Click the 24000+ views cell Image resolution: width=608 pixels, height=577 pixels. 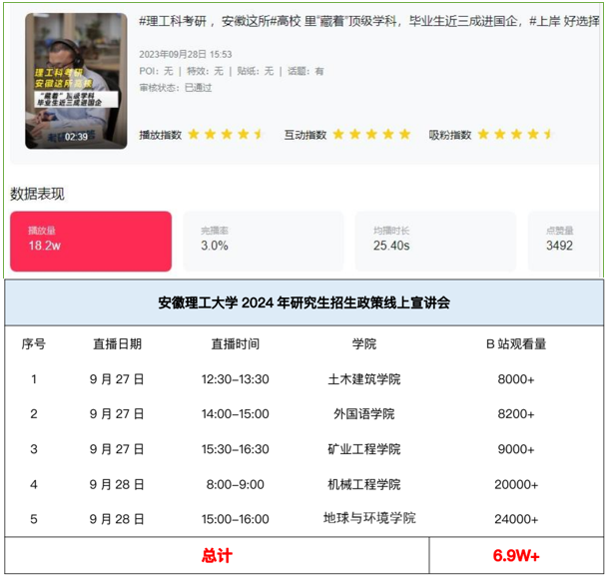coord(517,519)
